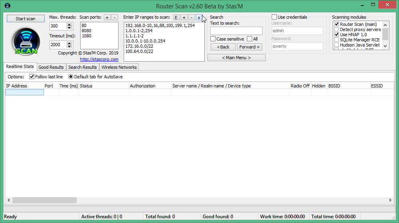Remove a scan port with minus button
This screenshot has width=399, height=223.
(115, 17)
